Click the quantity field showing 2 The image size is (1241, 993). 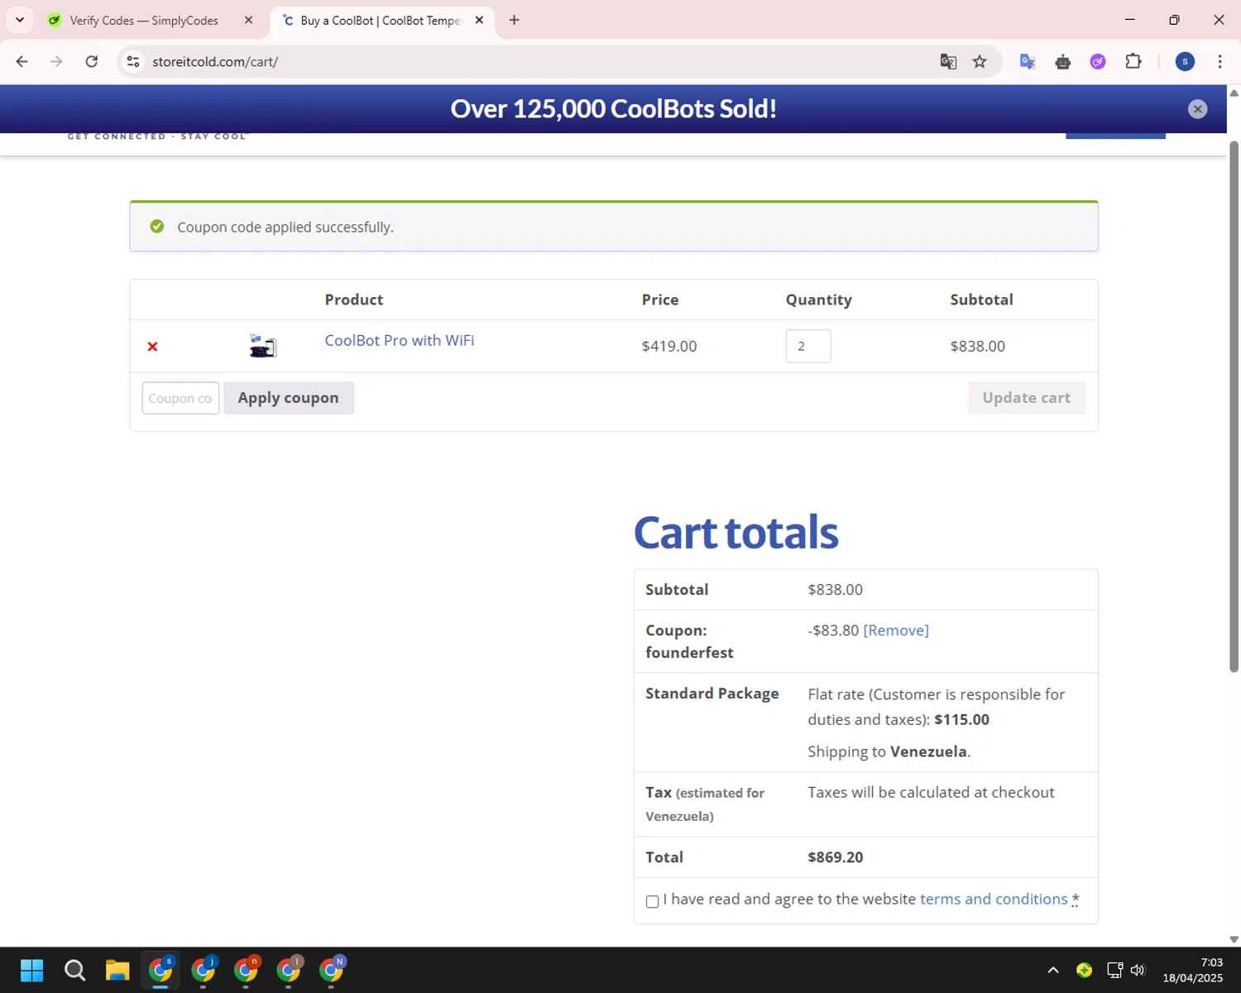click(x=808, y=346)
